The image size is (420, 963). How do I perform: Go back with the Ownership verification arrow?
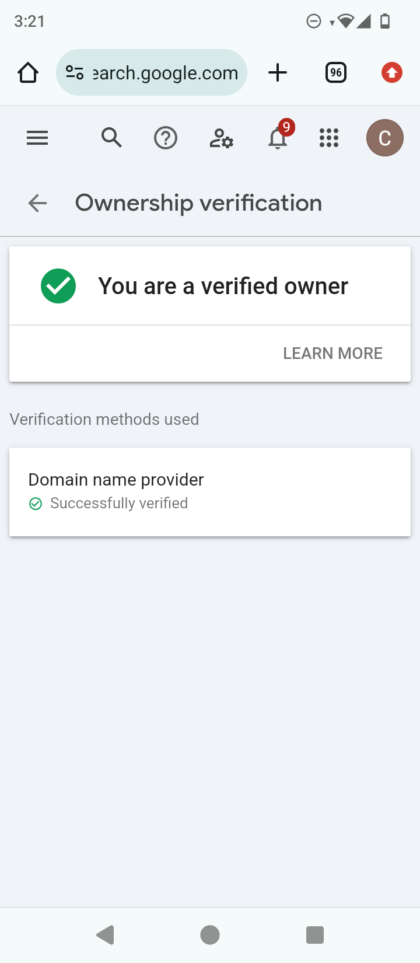tap(37, 203)
